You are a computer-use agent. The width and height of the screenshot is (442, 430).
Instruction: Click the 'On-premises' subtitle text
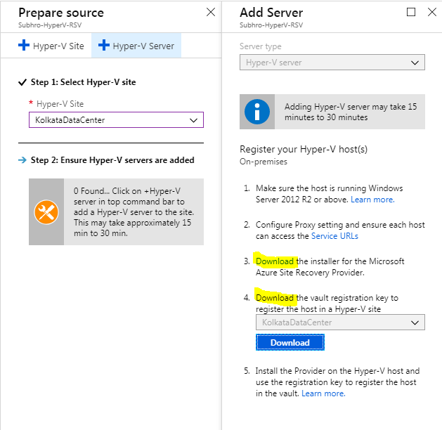point(264,162)
